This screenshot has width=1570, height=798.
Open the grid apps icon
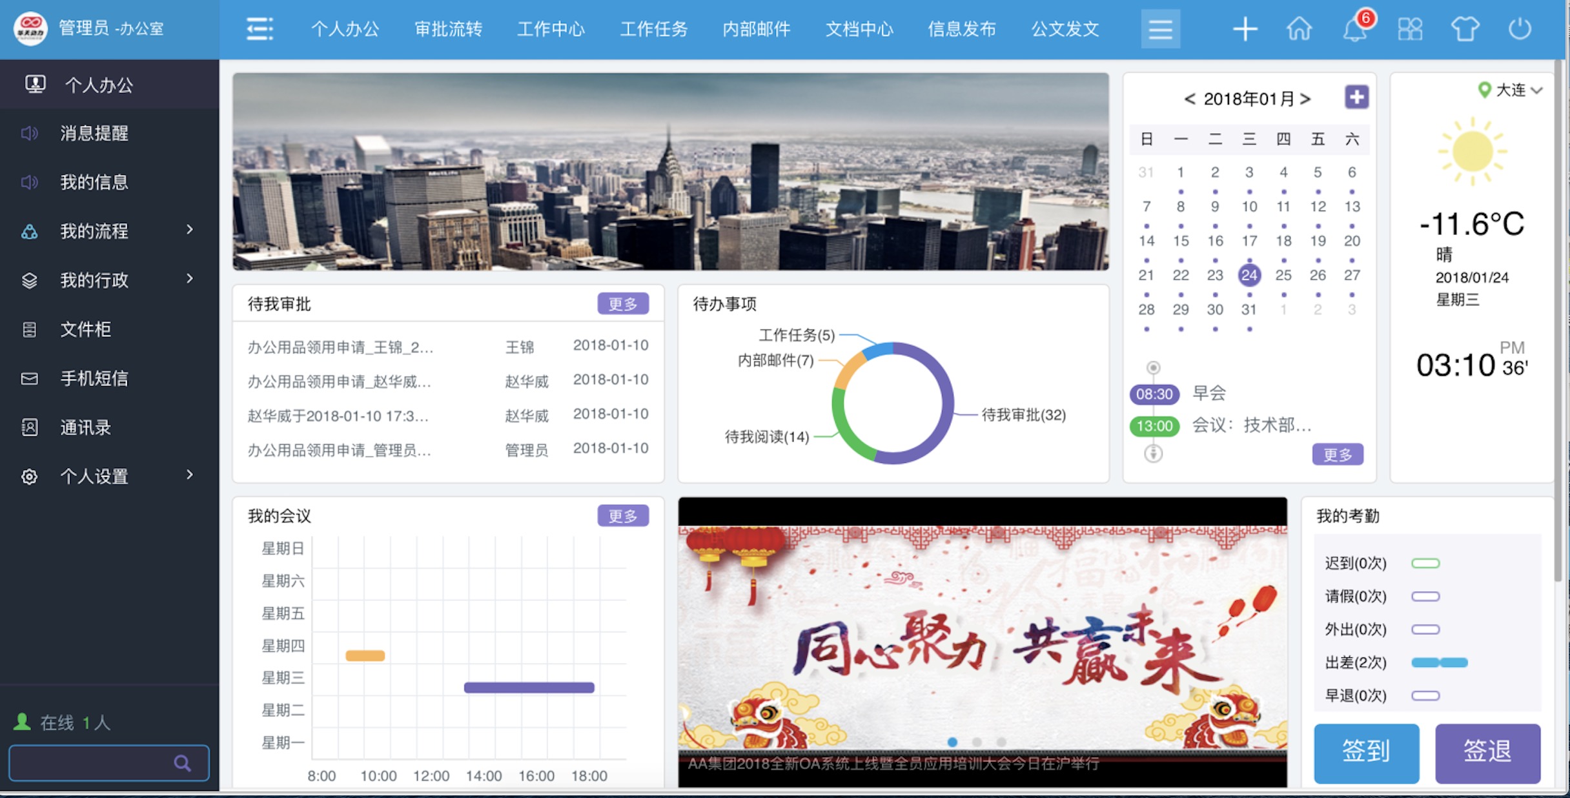coord(1410,29)
